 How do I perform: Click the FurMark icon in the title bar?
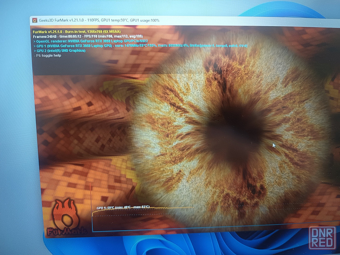(35, 20)
